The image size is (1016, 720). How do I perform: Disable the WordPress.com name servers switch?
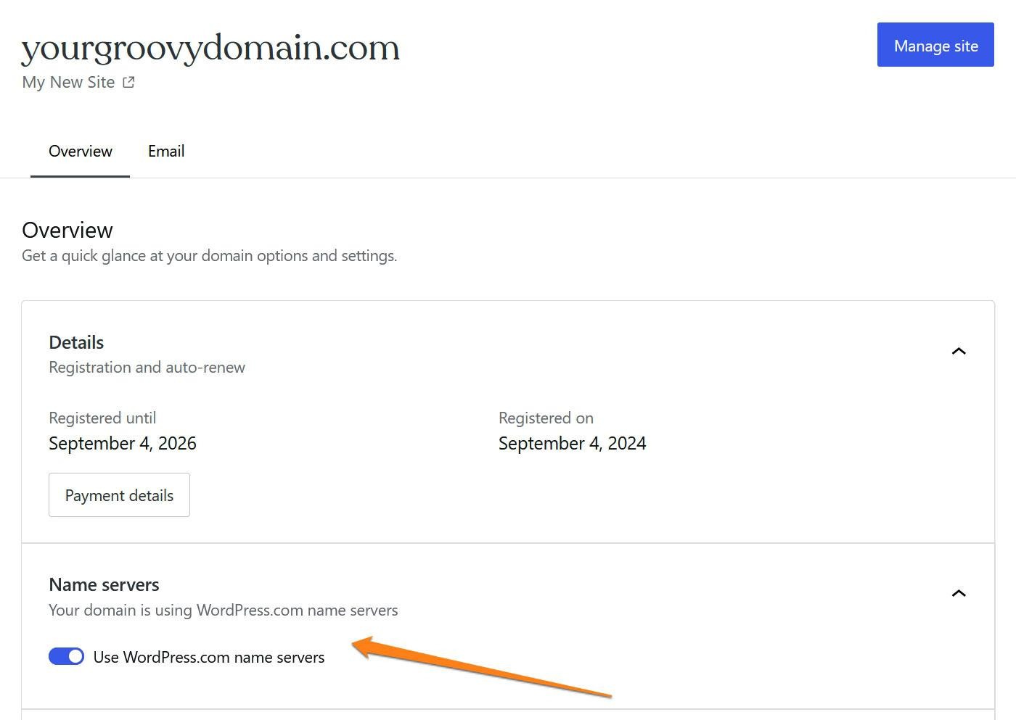[66, 657]
